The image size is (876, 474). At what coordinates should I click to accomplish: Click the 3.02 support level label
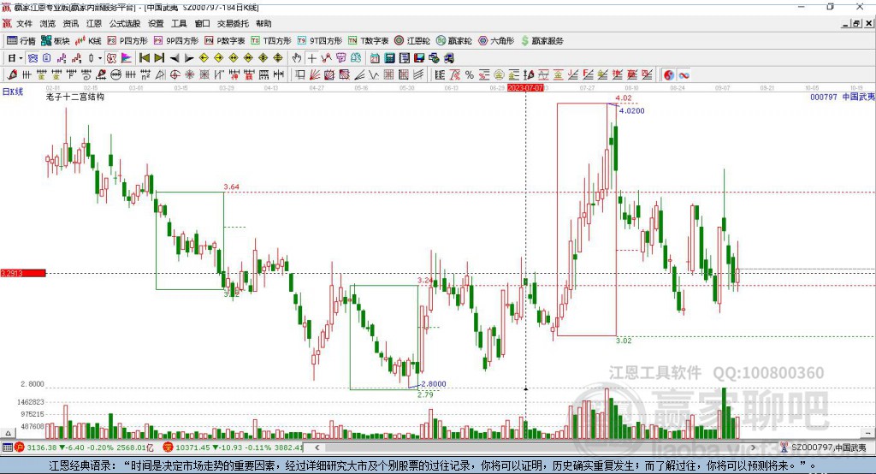pos(624,341)
